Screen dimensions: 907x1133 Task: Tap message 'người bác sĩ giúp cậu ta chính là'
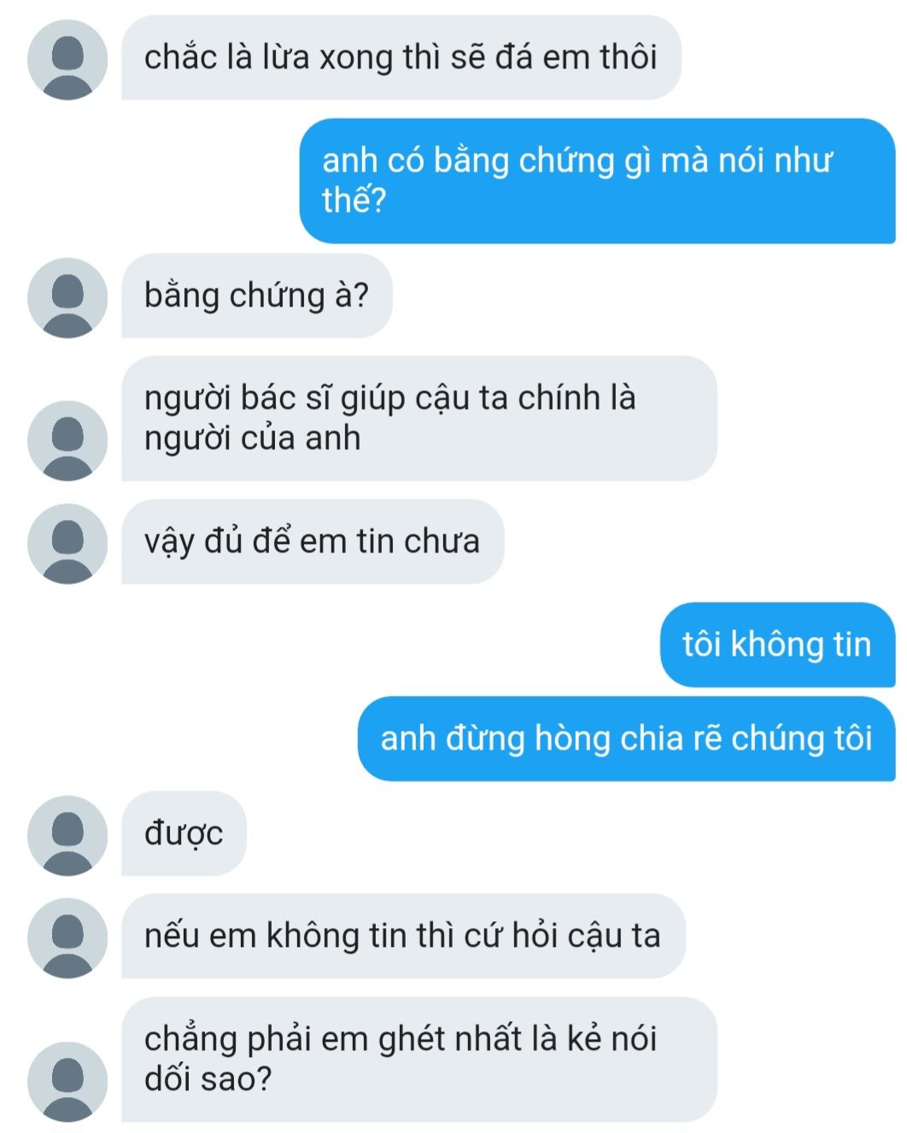click(x=418, y=418)
